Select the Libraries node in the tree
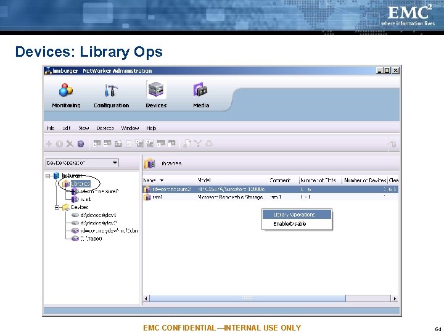444x333 pixels. click(x=80, y=184)
